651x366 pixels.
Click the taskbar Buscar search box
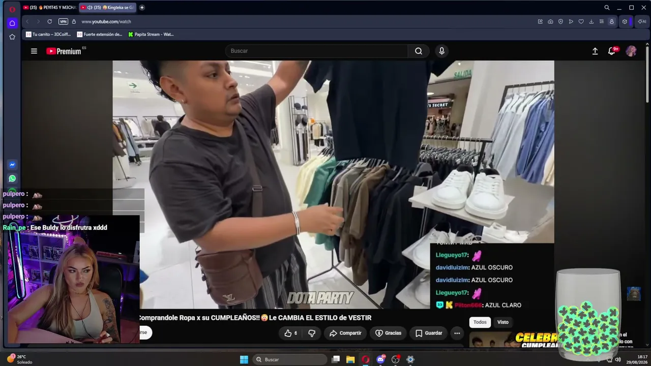pos(290,359)
